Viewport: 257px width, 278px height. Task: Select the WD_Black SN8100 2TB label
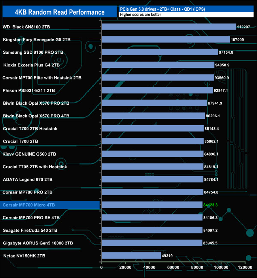pyautogui.click(x=26, y=27)
